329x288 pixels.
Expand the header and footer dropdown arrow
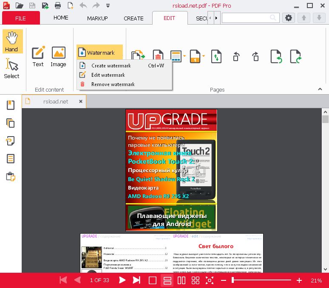click(184, 56)
